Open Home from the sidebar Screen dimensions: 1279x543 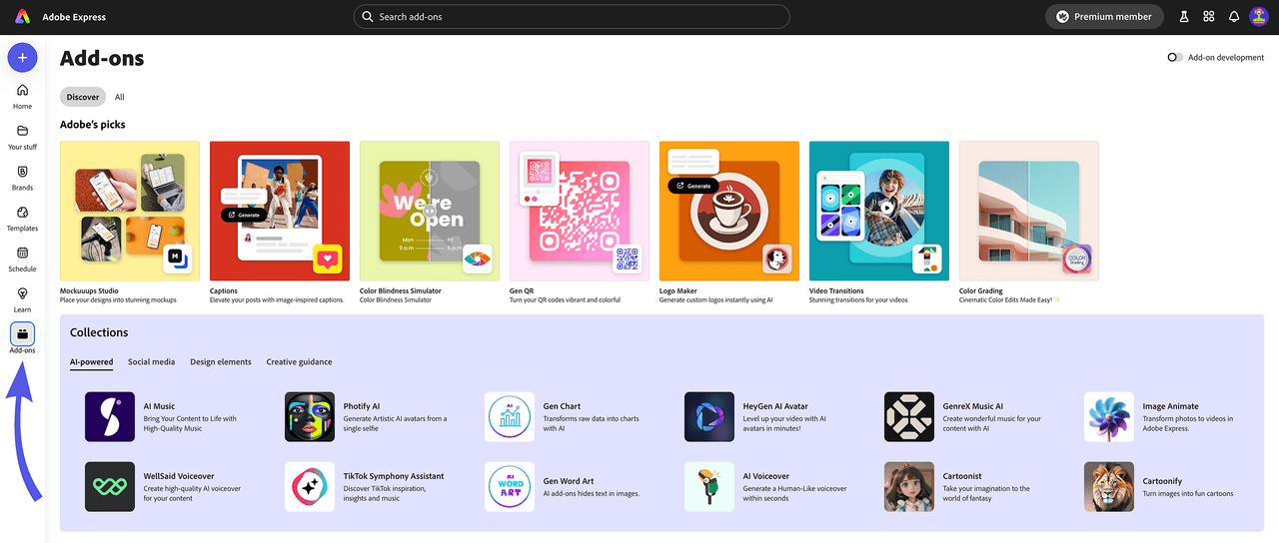[22, 91]
